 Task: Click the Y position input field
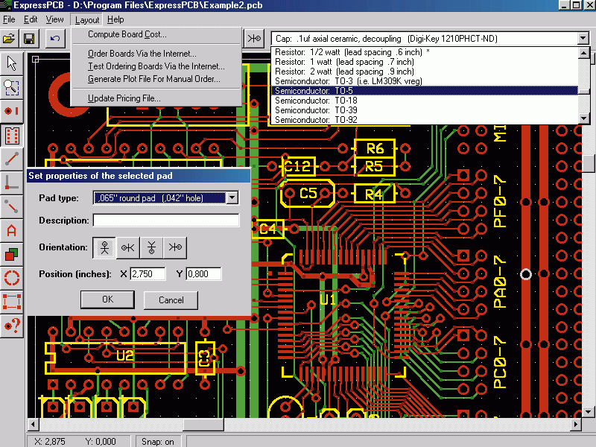pyautogui.click(x=203, y=273)
